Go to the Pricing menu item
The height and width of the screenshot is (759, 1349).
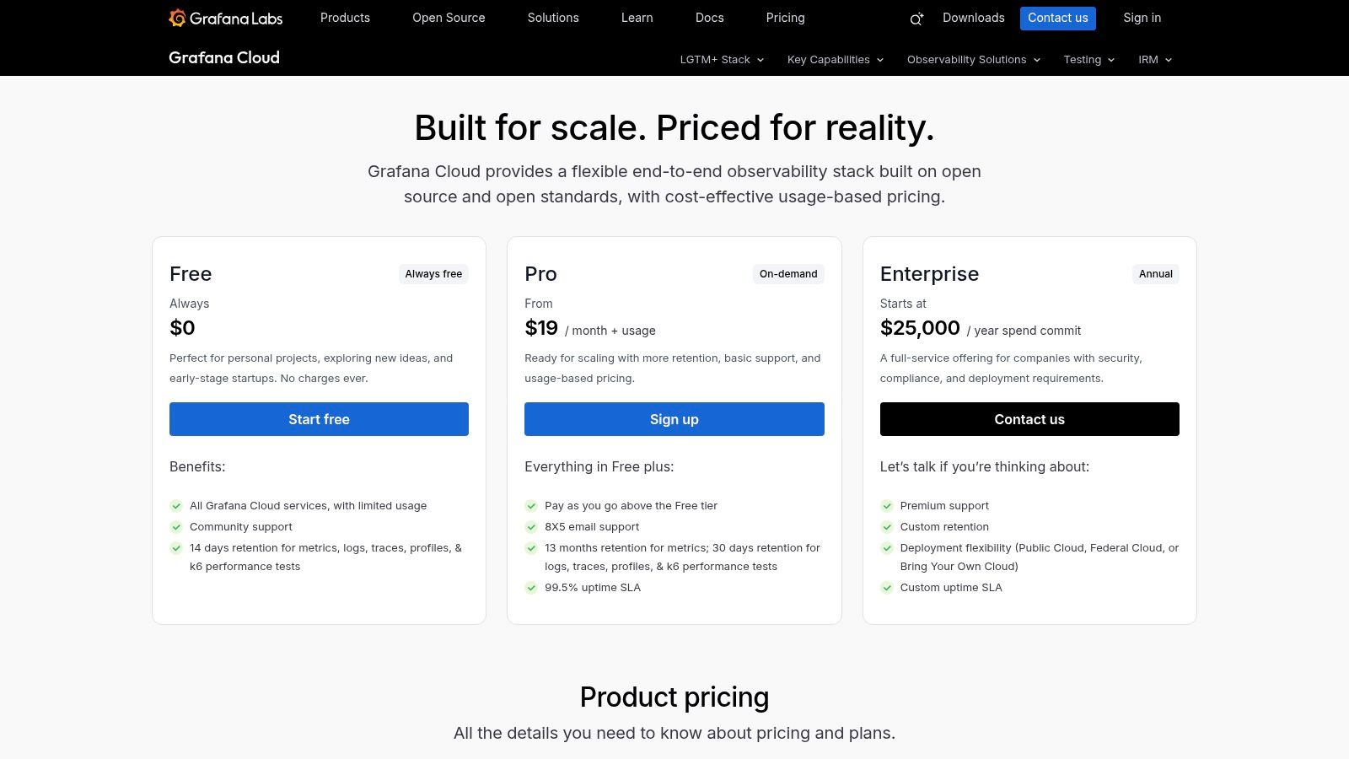(x=785, y=18)
